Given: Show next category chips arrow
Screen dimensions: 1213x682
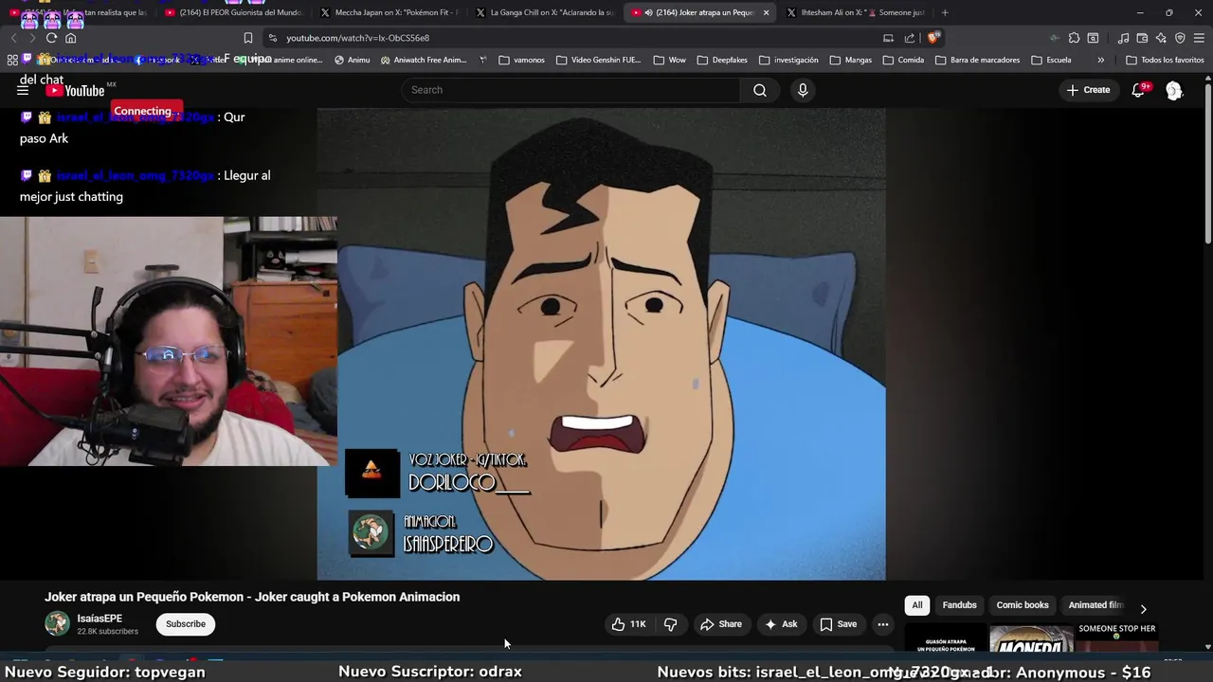Looking at the screenshot, I should click(1143, 609).
